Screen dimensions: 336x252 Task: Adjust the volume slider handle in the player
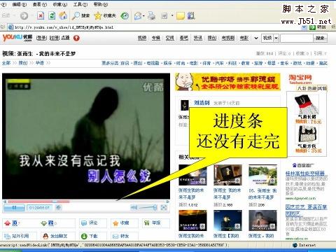coord(155,207)
